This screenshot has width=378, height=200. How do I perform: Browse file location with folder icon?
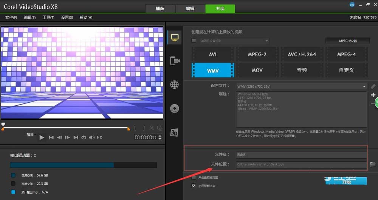(x=373, y=164)
